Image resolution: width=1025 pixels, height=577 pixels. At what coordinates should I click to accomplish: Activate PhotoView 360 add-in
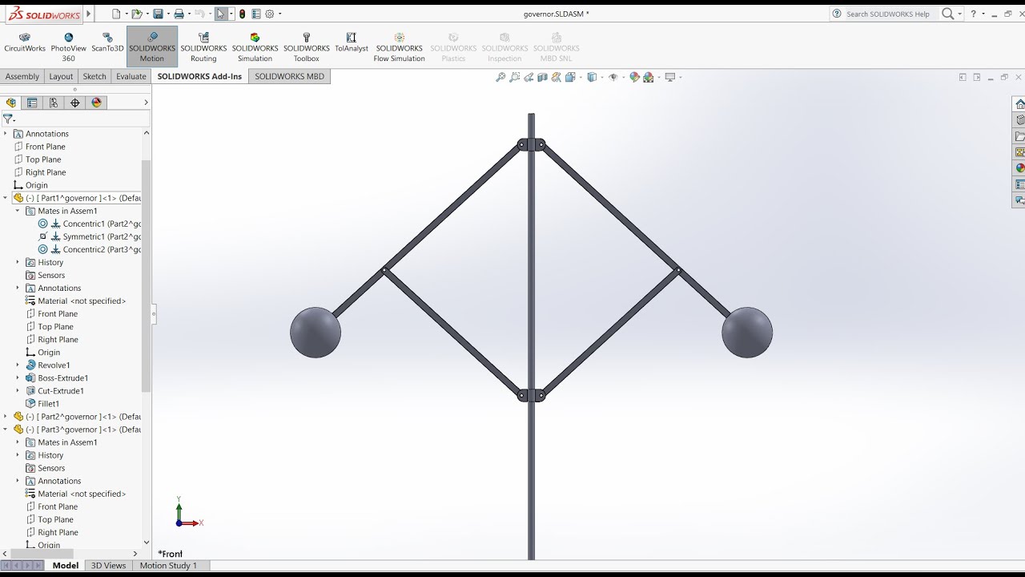pos(68,47)
